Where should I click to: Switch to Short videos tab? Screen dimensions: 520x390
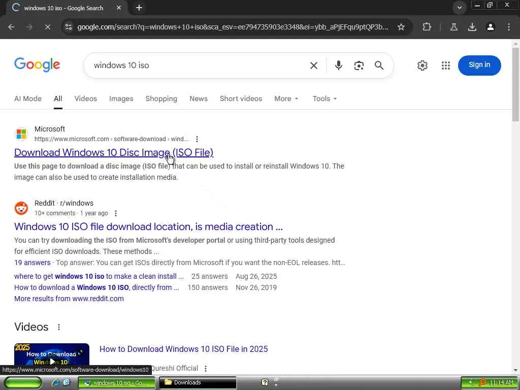241,99
